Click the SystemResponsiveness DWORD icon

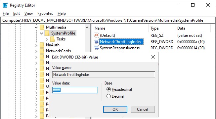pyautogui.click(x=97, y=48)
